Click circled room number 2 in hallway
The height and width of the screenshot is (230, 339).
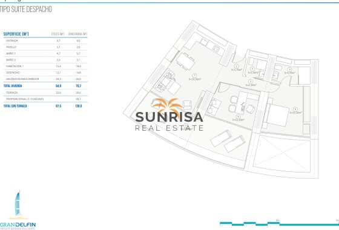(x=251, y=82)
